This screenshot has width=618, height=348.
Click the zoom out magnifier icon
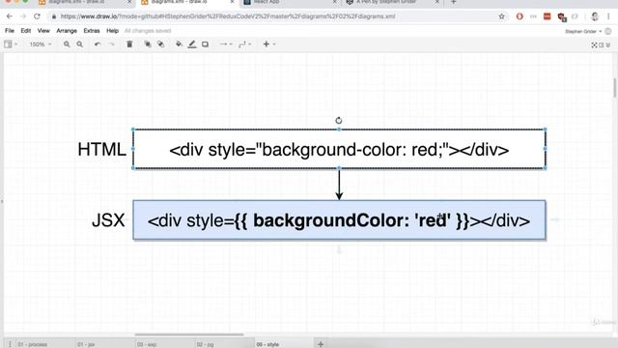click(79, 44)
